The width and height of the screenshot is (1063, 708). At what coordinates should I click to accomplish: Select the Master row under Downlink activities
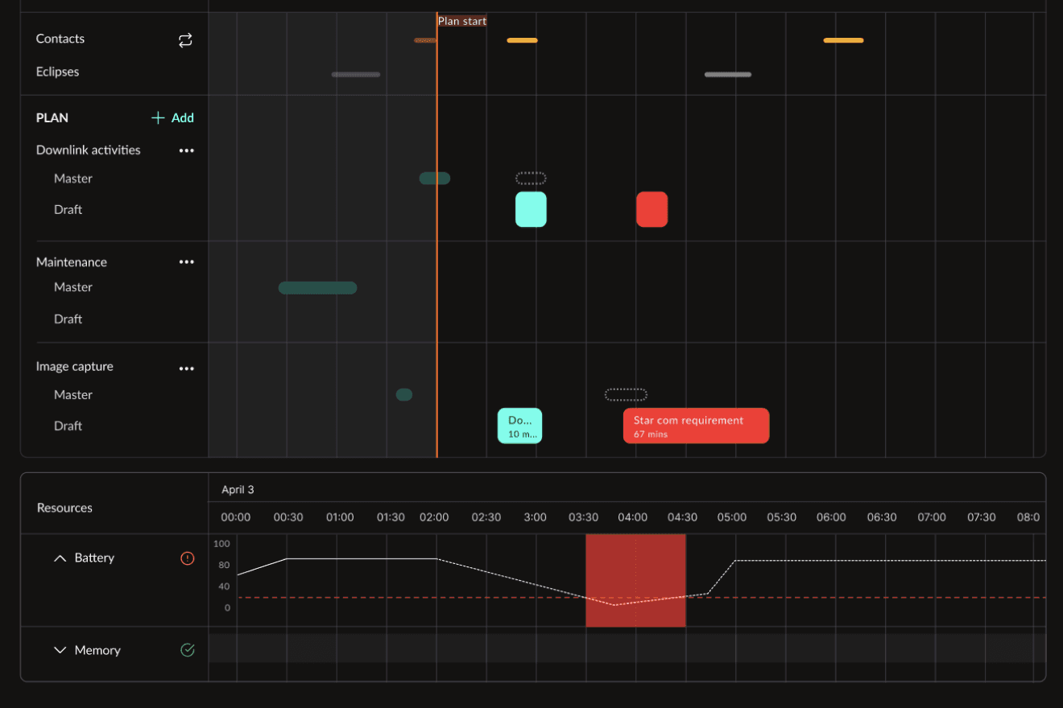[73, 179]
